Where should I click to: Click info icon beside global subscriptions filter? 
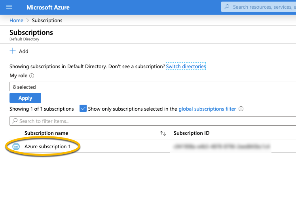pyautogui.click(x=241, y=109)
